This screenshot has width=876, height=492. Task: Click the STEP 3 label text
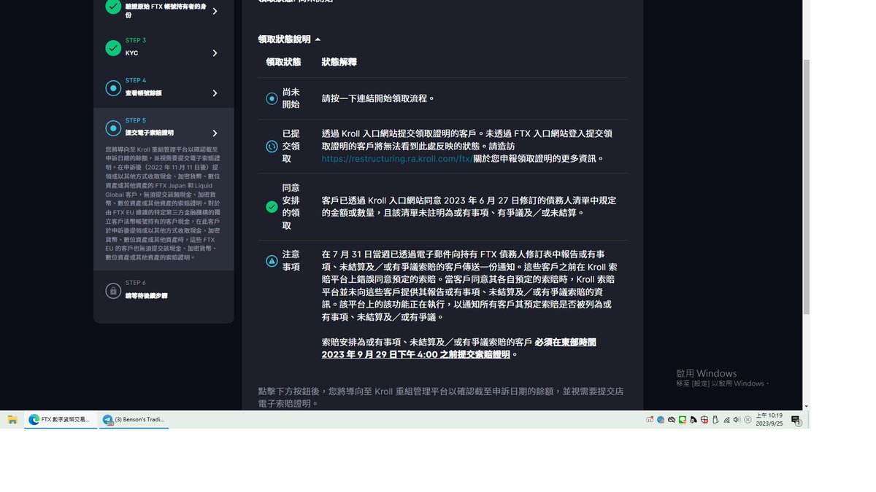136,40
